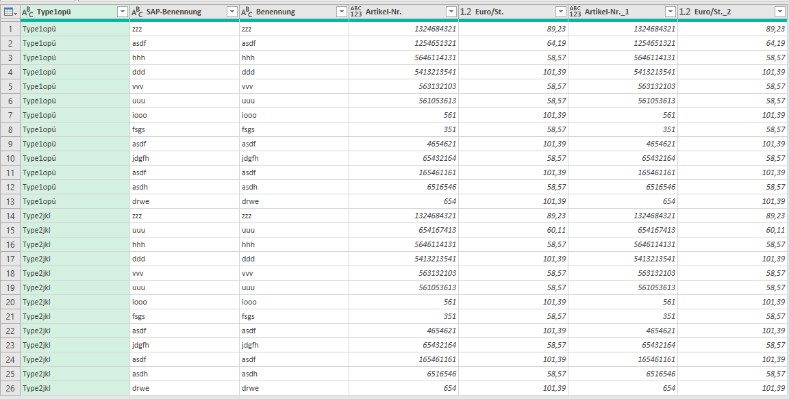
Task: Expand the Euro/St._2 filter dropdown
Action: point(779,12)
